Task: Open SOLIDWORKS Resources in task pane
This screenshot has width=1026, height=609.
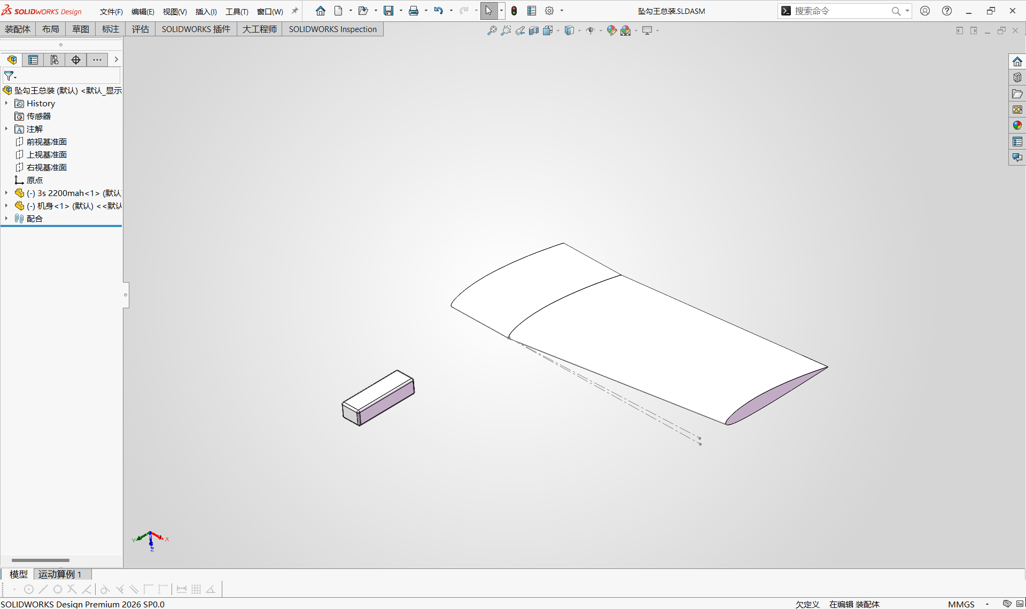Action: coord(1017,61)
